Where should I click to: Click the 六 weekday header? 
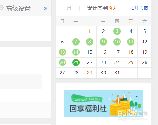(x=144, y=21)
